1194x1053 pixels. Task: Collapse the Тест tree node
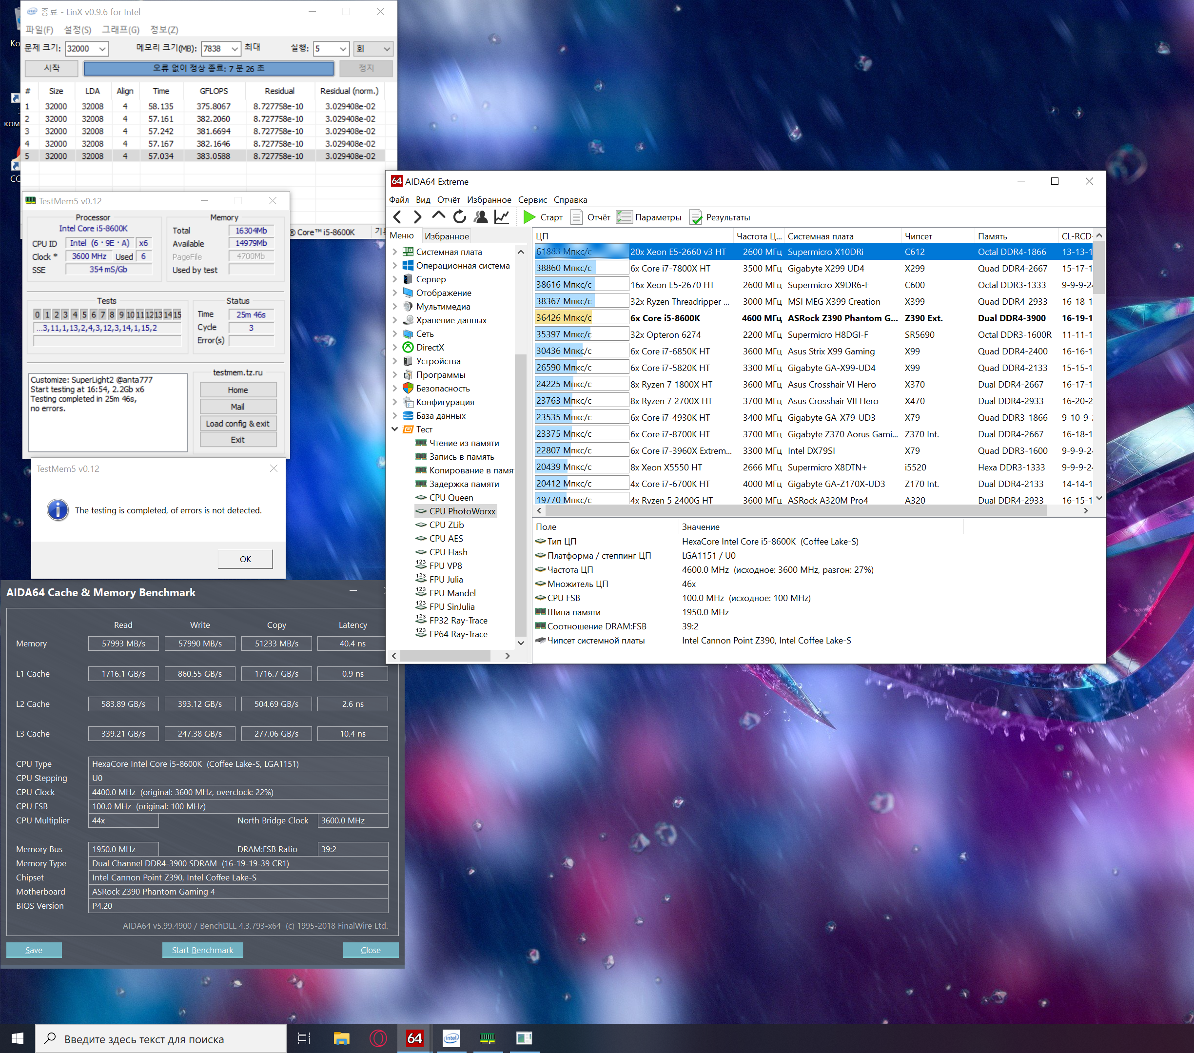tap(395, 429)
